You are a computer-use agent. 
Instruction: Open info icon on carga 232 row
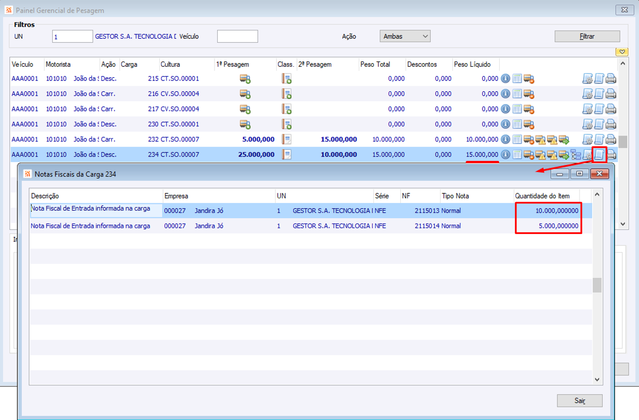[x=505, y=140]
